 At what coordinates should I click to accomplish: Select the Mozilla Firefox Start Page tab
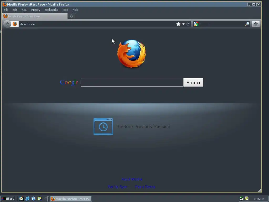pyautogui.click(x=35, y=16)
